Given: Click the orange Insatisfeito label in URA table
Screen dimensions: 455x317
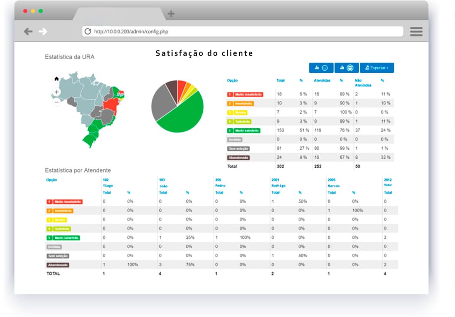Looking at the screenshot, I should click(240, 103).
